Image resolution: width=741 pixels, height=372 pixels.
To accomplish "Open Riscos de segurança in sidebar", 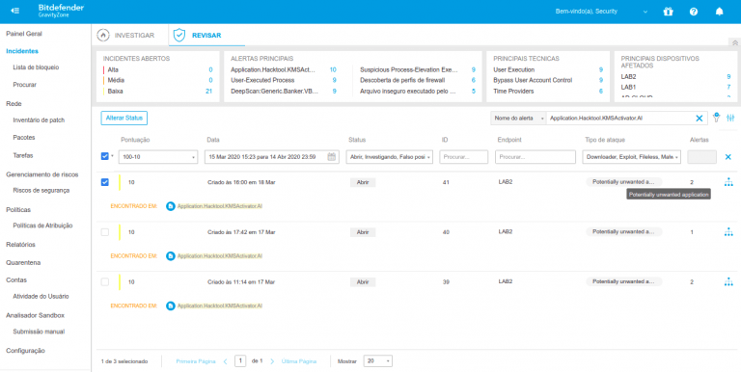I will 41,191.
